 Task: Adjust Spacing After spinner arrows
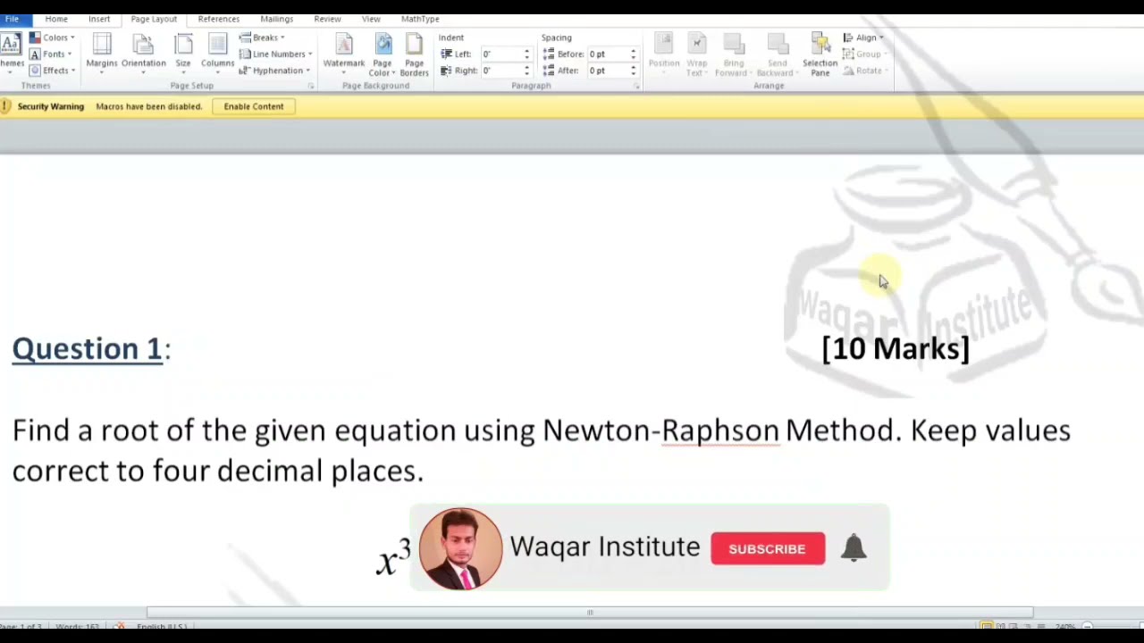[633, 71]
